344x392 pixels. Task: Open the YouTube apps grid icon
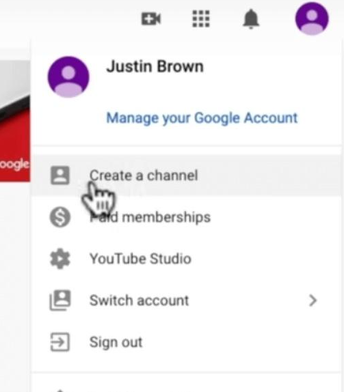201,18
